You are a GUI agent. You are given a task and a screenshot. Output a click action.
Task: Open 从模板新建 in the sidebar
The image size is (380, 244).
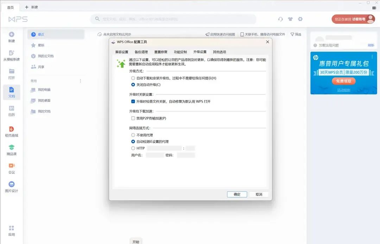point(11,55)
